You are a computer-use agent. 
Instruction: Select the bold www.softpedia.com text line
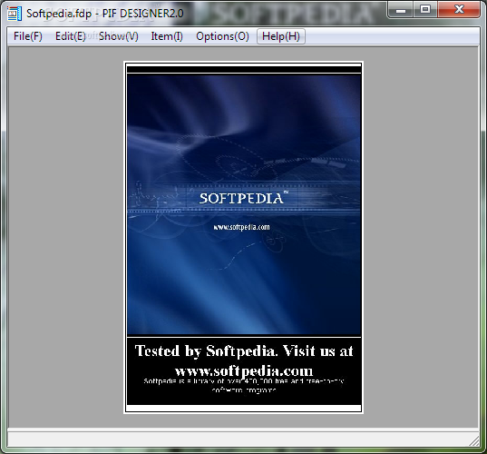pos(244,370)
